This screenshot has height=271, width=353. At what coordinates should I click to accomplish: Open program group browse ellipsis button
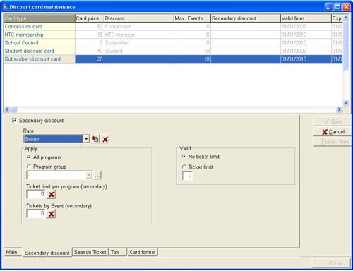pos(97,175)
